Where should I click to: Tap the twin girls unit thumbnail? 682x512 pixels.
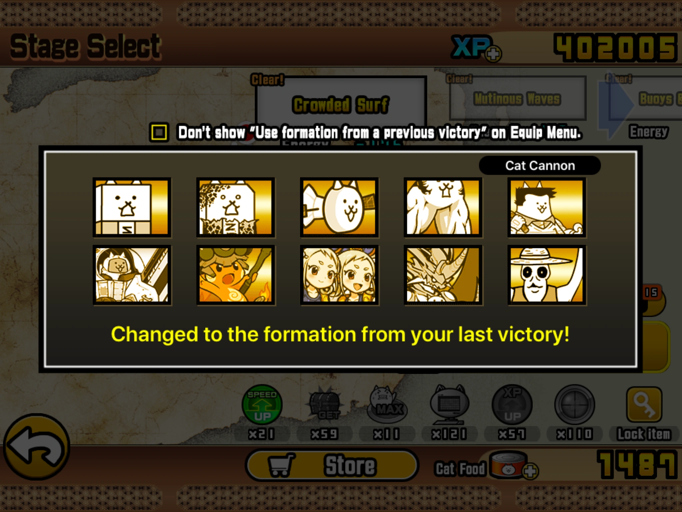point(339,275)
